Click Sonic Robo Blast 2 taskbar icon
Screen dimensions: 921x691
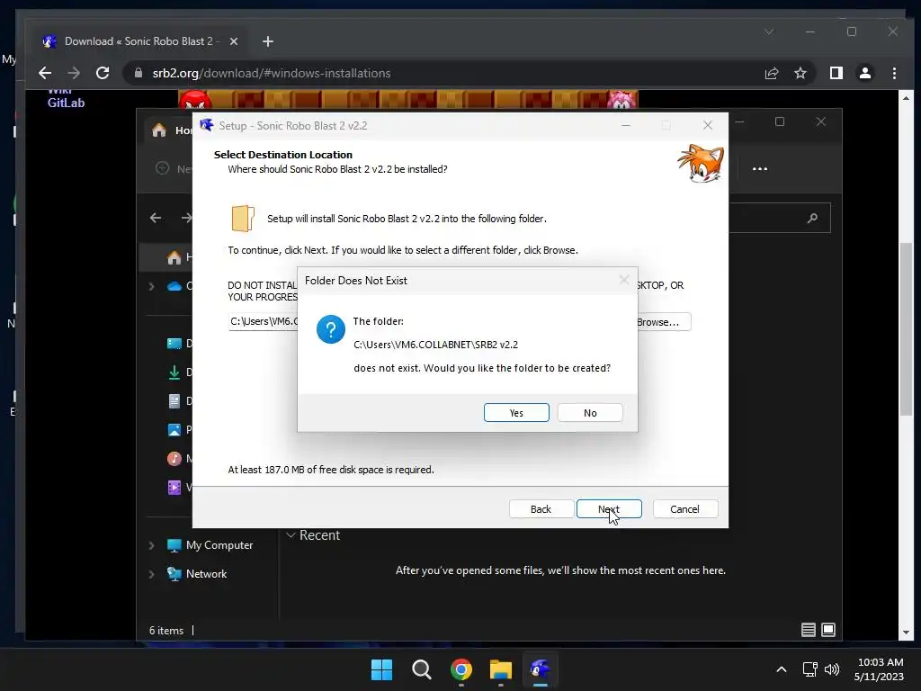(x=540, y=669)
